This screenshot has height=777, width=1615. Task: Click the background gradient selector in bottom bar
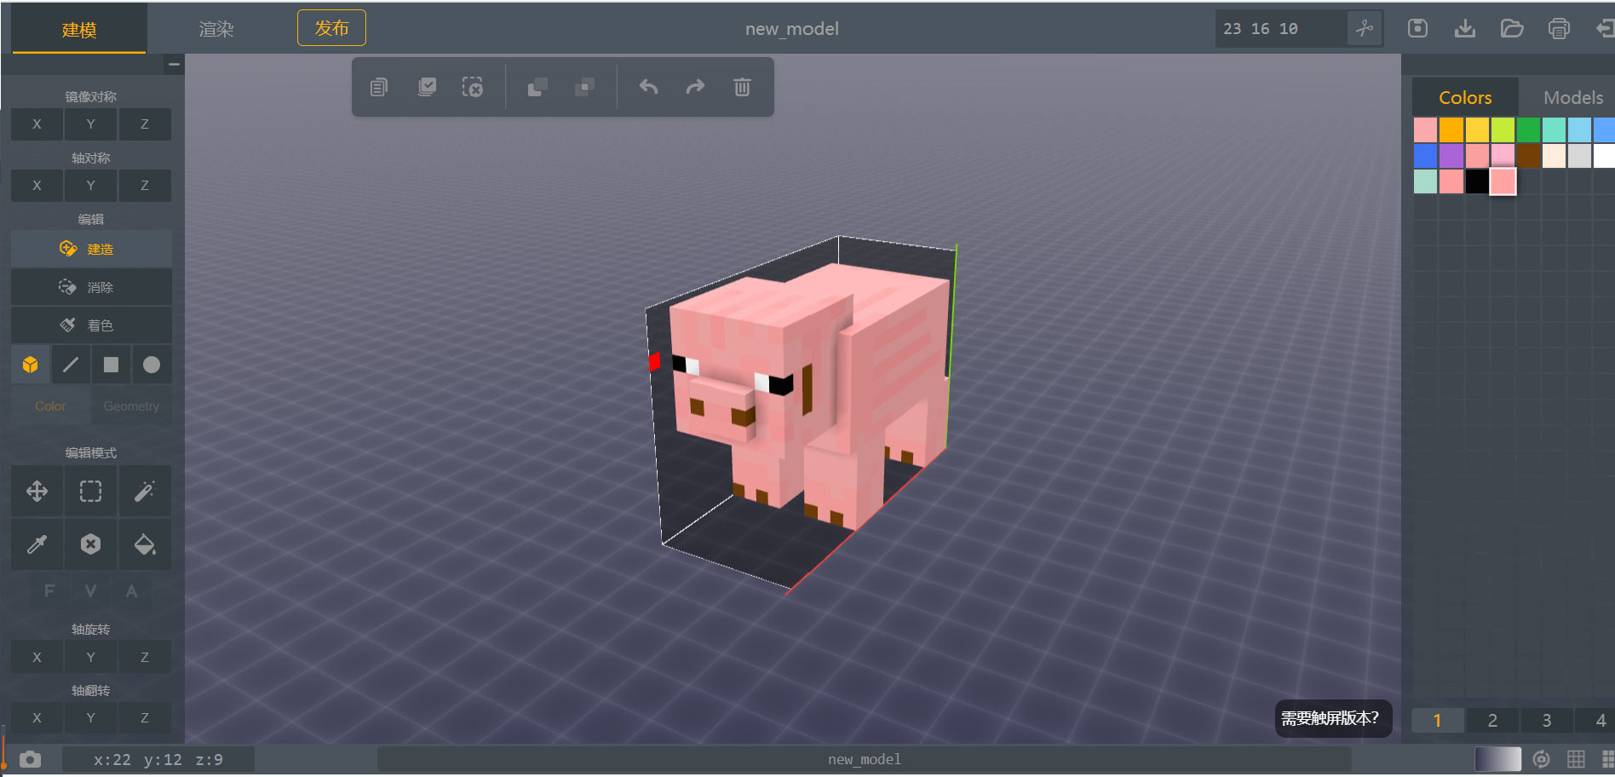pos(1497,759)
